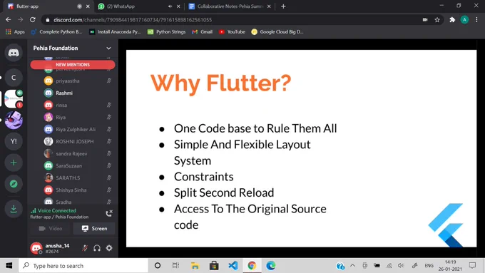Viewport: 485px width, 273px height.
Task: Select the 'Y!' server icon
Action: point(14,141)
